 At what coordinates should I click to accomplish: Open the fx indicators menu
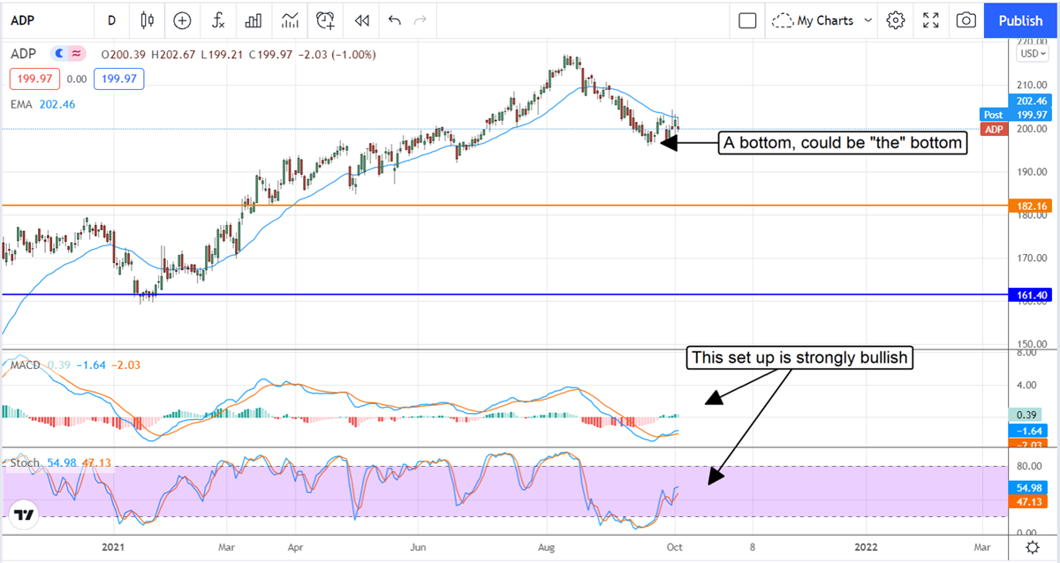coord(217,19)
